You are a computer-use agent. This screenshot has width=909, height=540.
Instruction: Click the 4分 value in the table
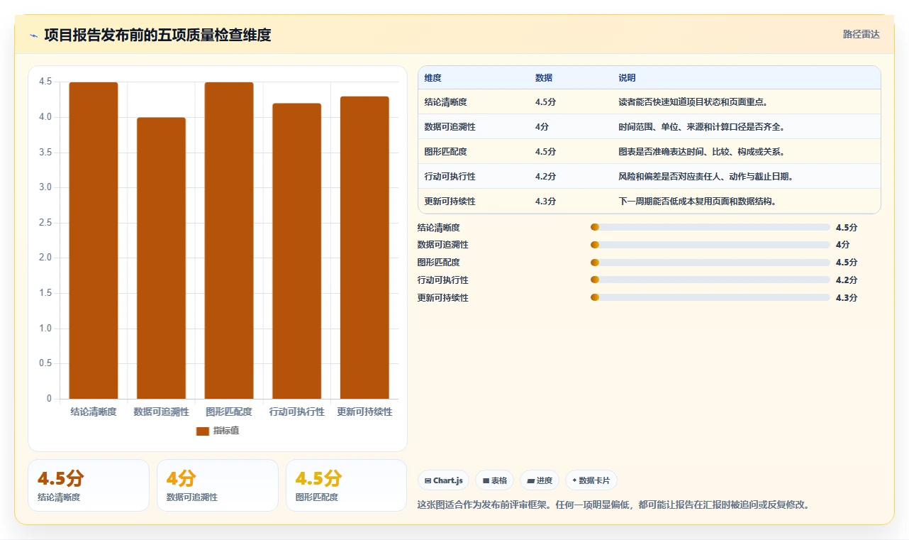pyautogui.click(x=542, y=127)
